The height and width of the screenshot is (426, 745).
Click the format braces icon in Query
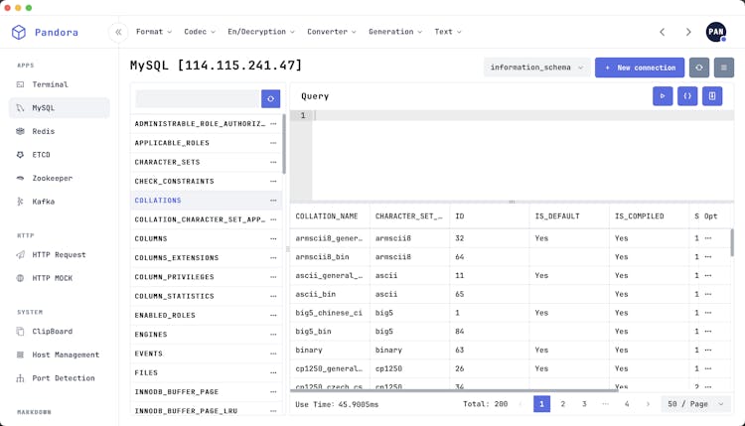[686, 96]
